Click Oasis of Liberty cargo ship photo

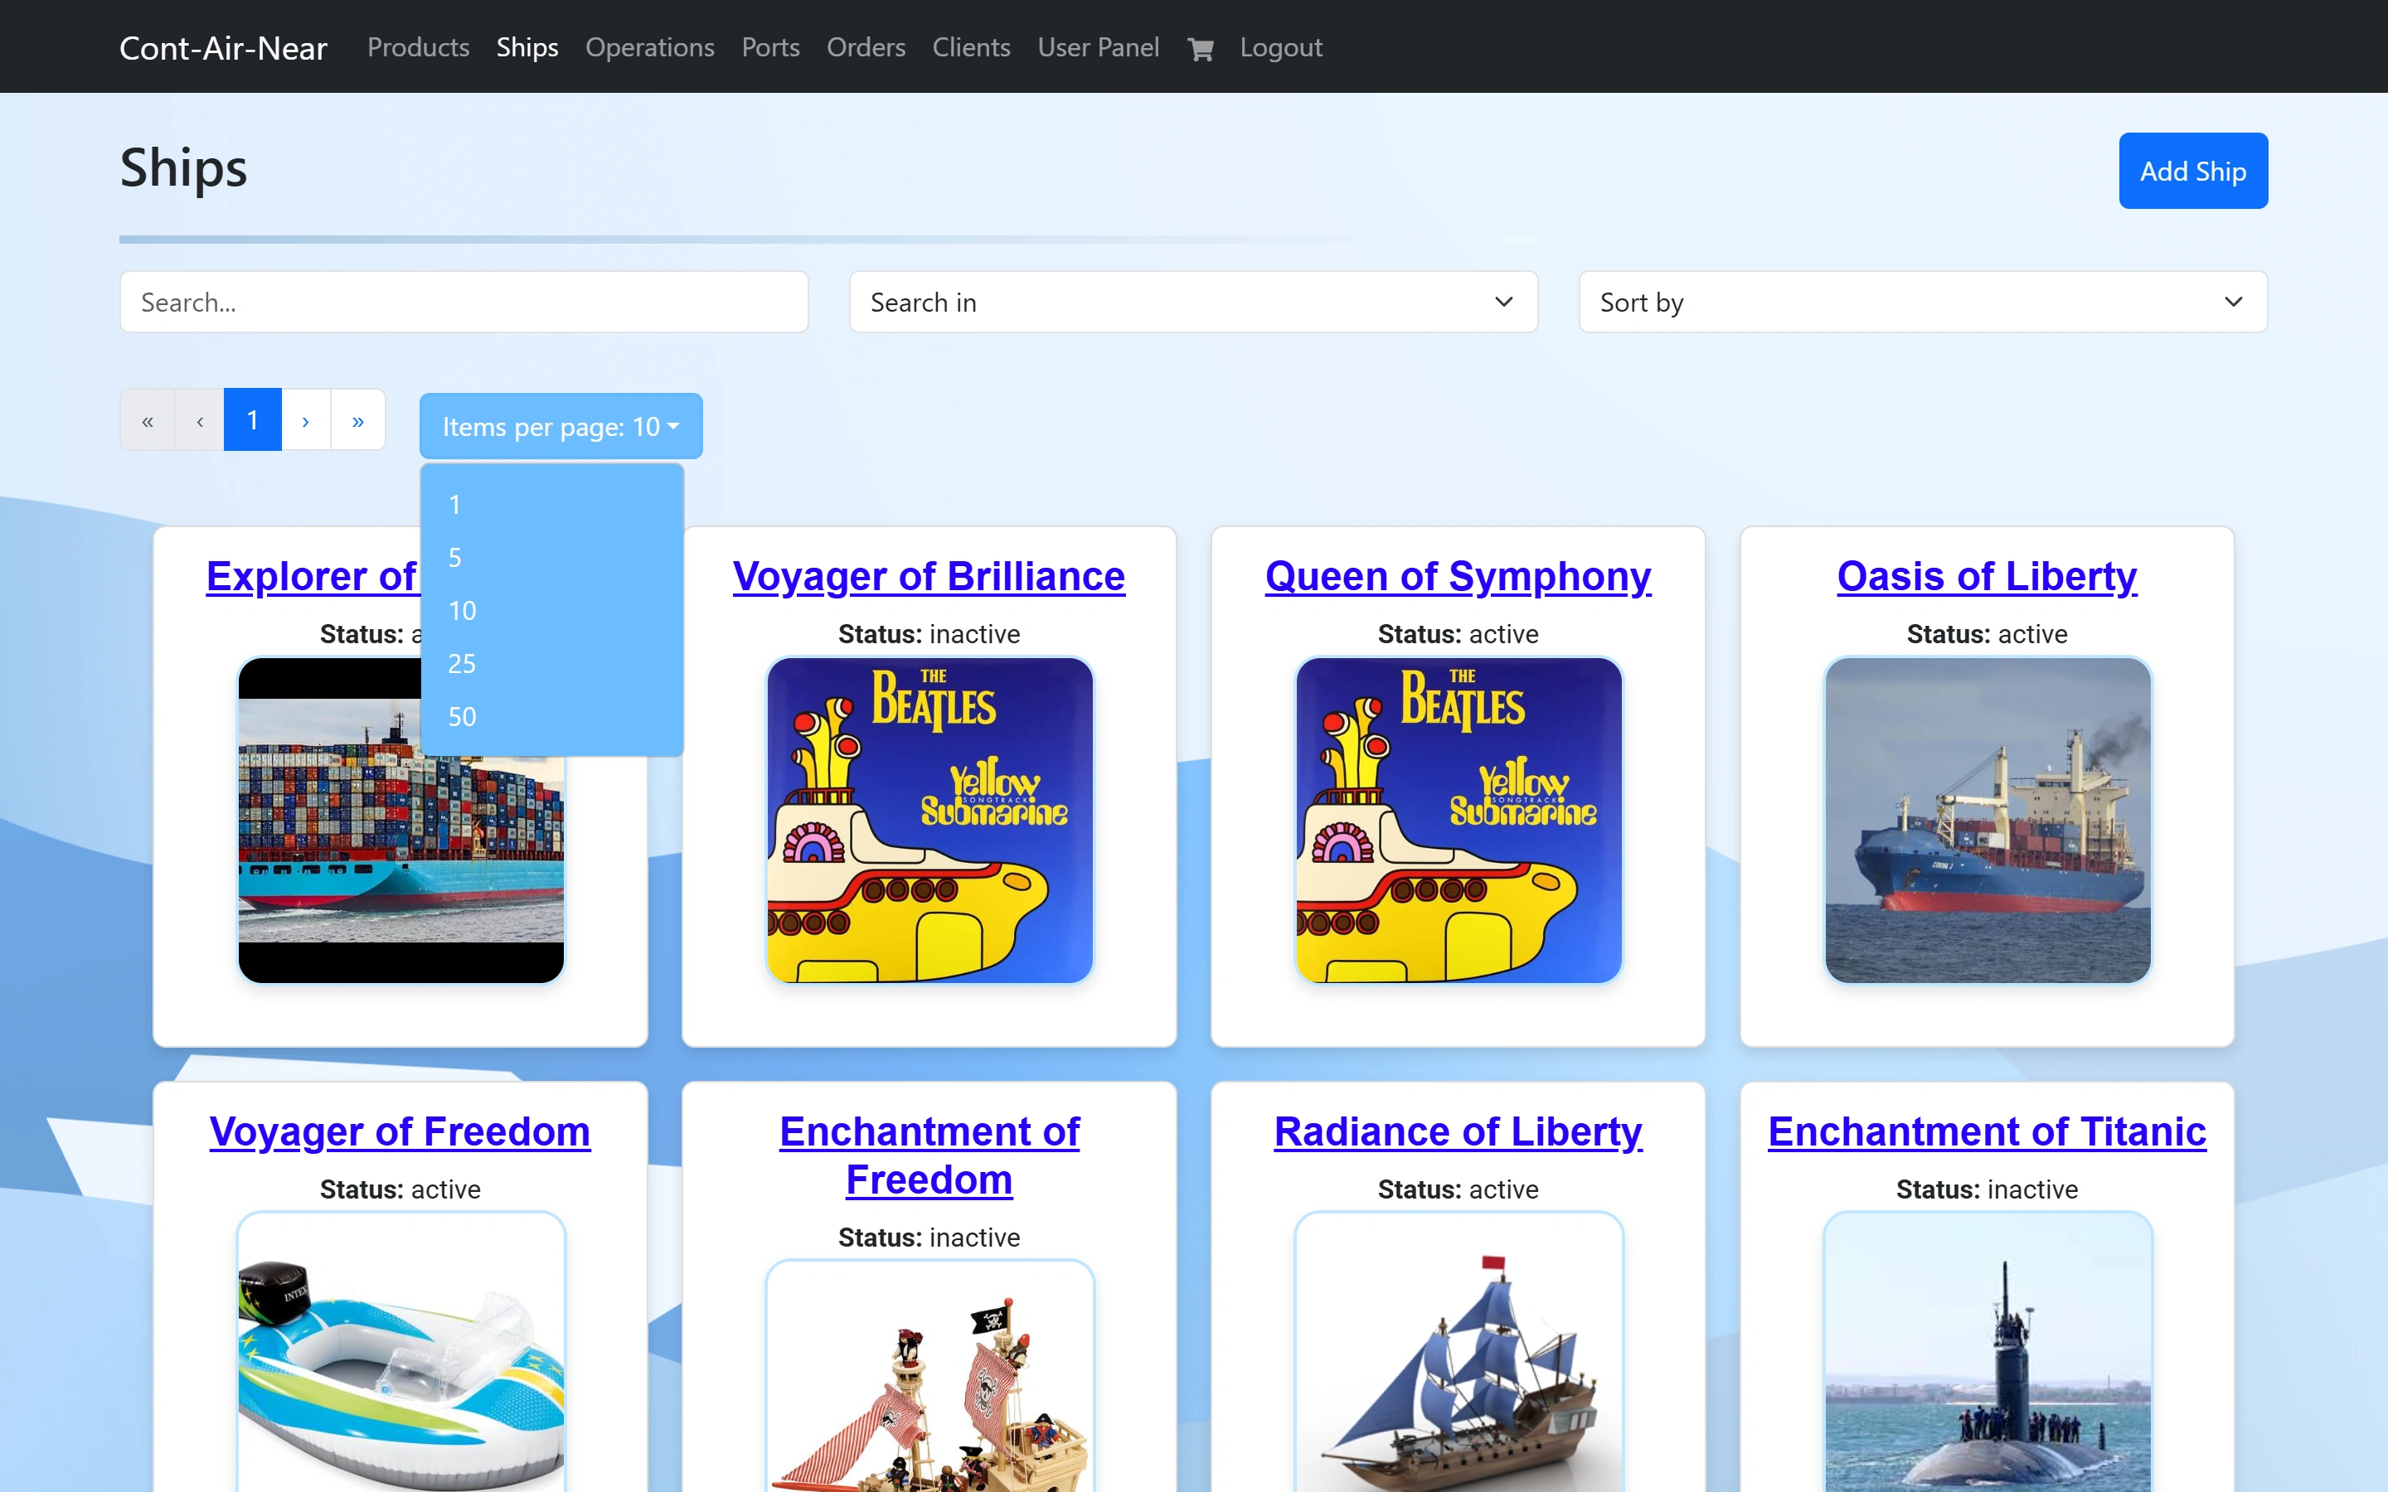coord(1988,820)
